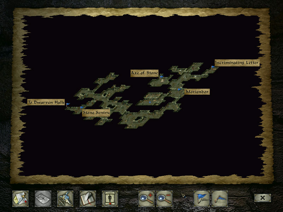Click the flag by To Dwarven Halls
283x212 pixels.
[68, 104]
